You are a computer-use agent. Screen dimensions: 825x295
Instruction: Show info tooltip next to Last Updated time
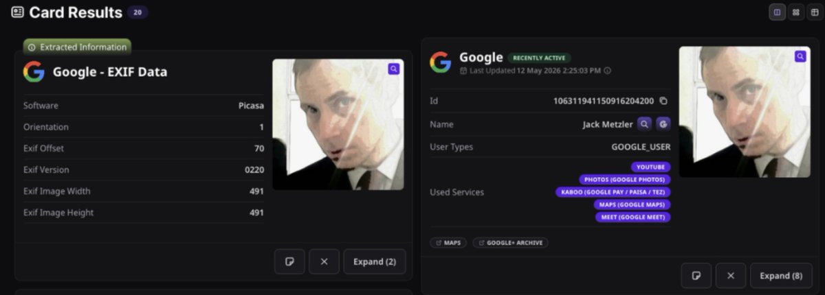[x=608, y=71]
